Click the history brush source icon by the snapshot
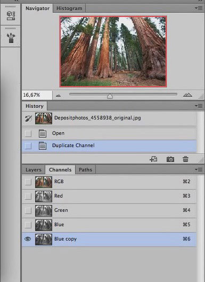Image resolution: width=205 pixels, height=282 pixels. (28, 118)
